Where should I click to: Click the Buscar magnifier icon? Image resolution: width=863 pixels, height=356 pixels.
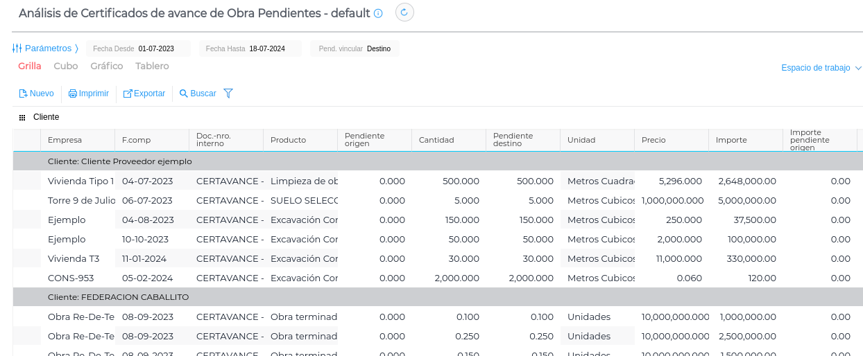pyautogui.click(x=184, y=94)
